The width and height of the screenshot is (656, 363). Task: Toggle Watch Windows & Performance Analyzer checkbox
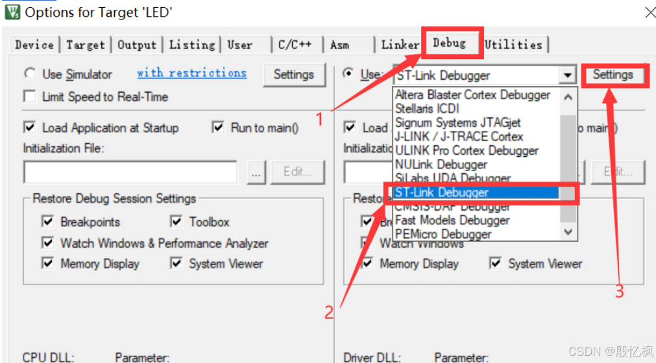48,242
